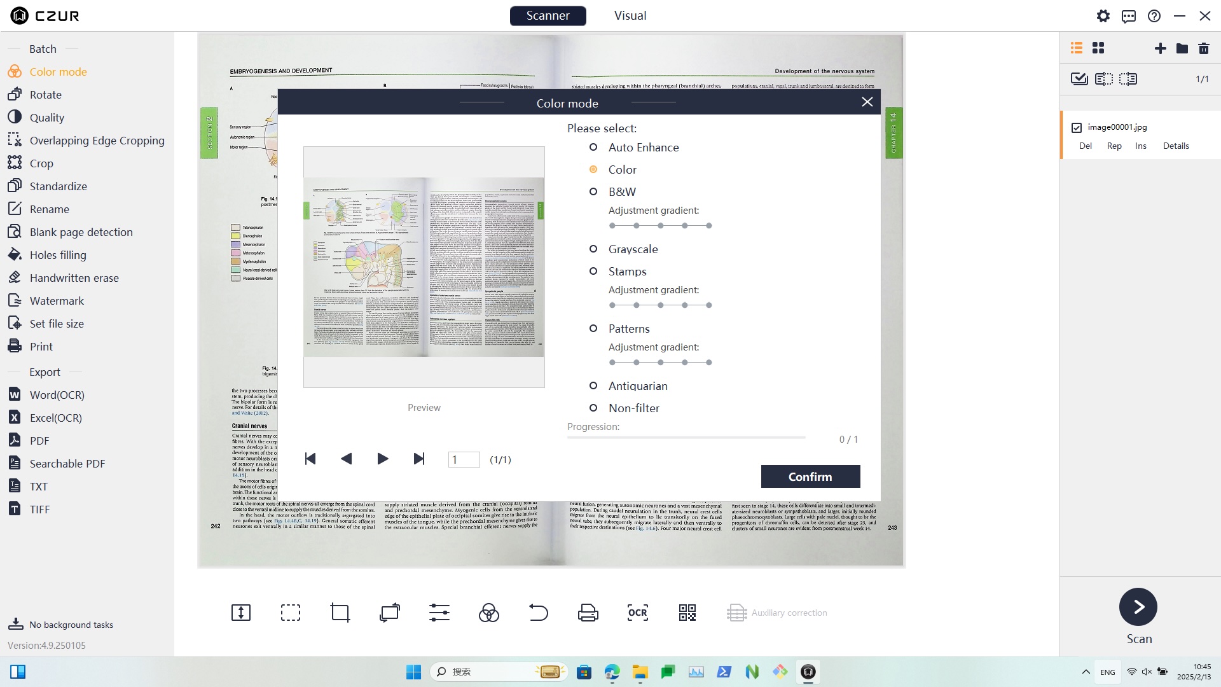Screen dimensions: 1221x687
Task: Enable the Antiquarian color mode
Action: point(593,386)
